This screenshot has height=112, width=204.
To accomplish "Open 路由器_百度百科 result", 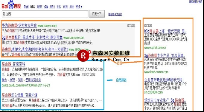I will click(x=13, y=64).
